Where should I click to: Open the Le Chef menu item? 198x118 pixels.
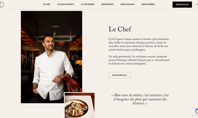click(x=46, y=4)
